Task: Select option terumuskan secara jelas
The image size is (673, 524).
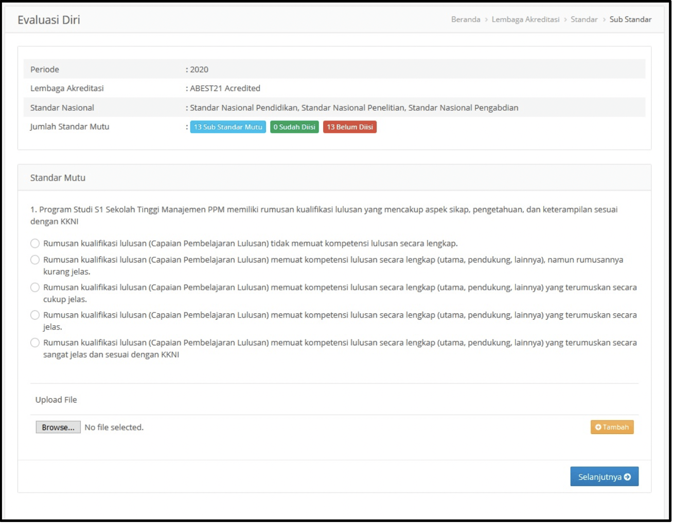Action: click(34, 315)
